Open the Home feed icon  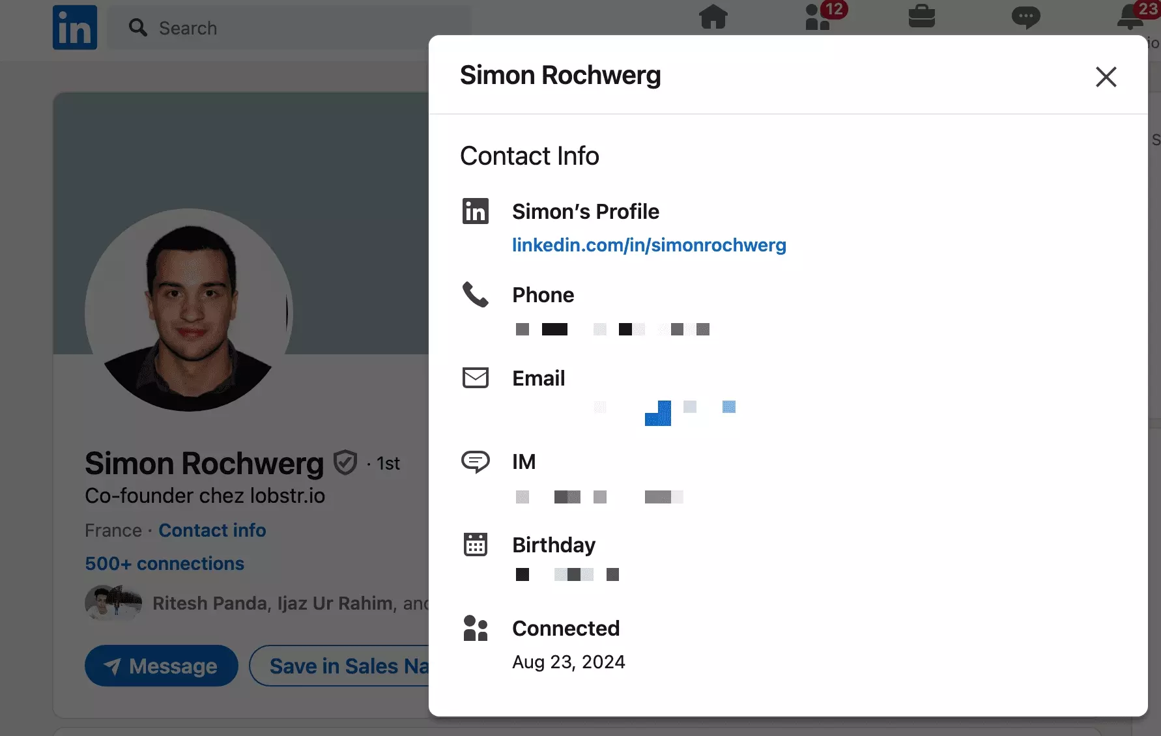pyautogui.click(x=713, y=18)
